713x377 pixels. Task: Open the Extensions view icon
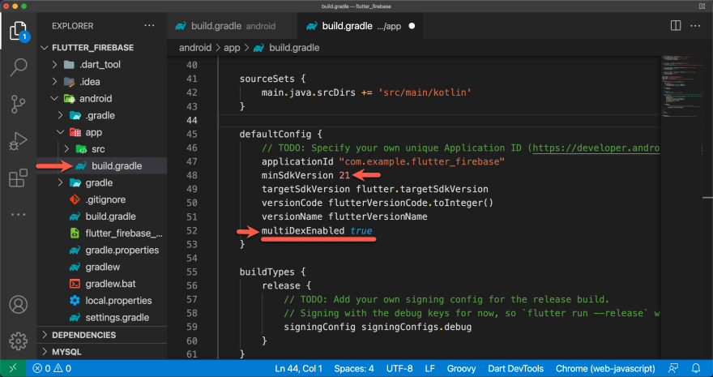(18, 178)
